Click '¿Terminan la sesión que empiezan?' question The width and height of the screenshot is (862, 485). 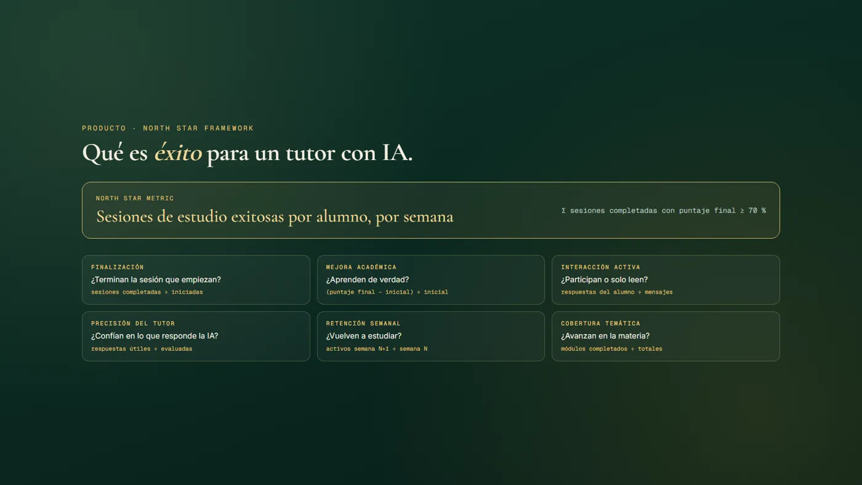click(x=156, y=279)
